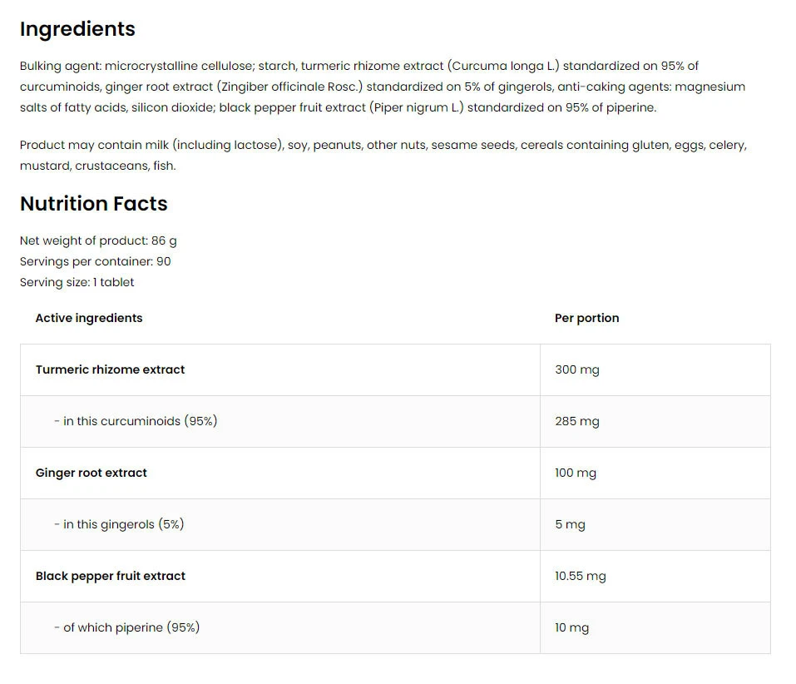Viewport: 796px width, 684px height.
Task: Click the Nutrition Facts heading
Action: point(93,204)
